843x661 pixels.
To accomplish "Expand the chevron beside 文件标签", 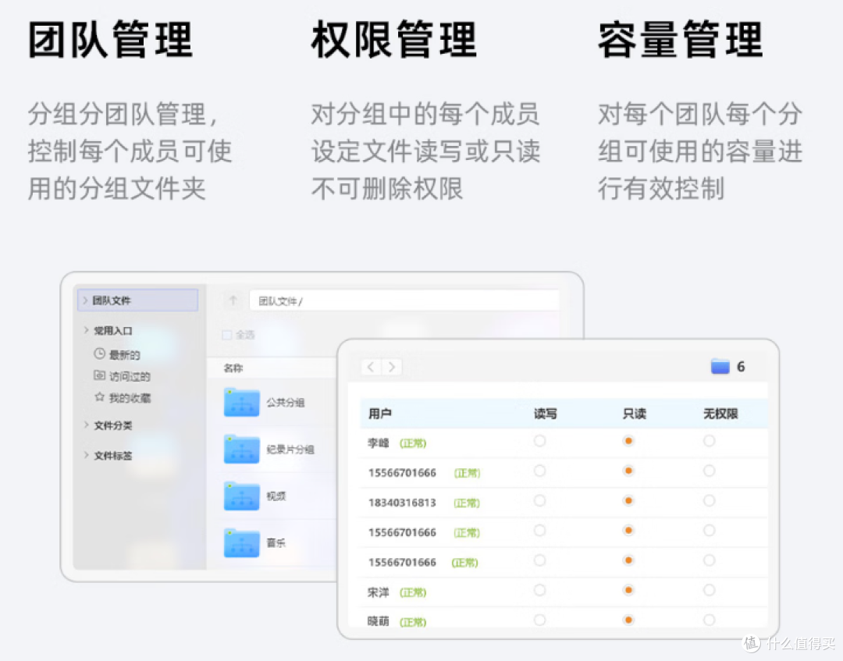I will point(86,455).
